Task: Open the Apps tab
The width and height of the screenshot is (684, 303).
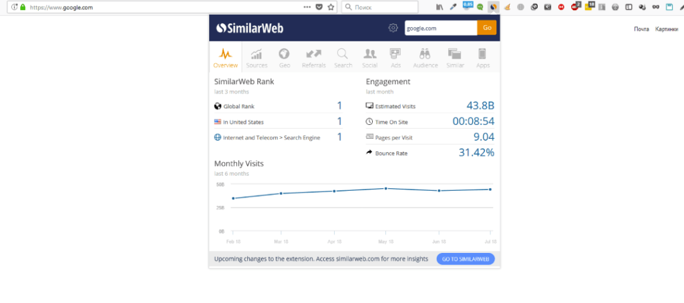Action: pyautogui.click(x=482, y=57)
